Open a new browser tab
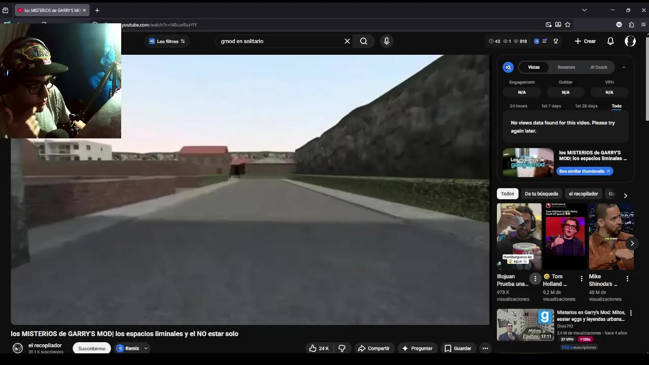The height and width of the screenshot is (365, 649). coord(97,10)
